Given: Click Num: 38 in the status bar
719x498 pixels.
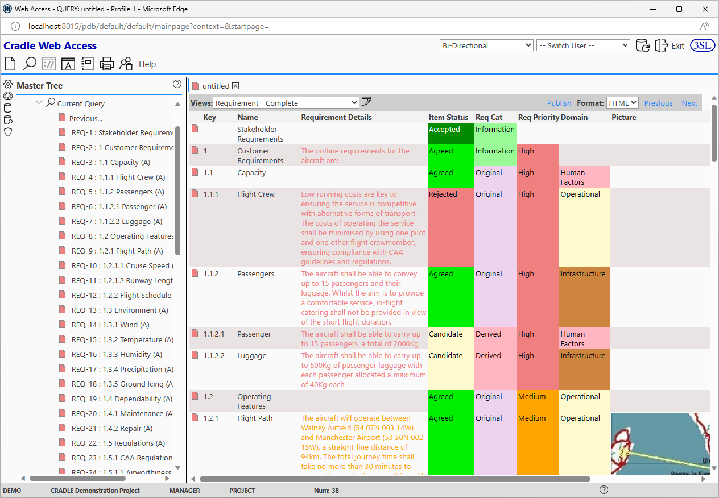Looking at the screenshot, I should coord(327,491).
